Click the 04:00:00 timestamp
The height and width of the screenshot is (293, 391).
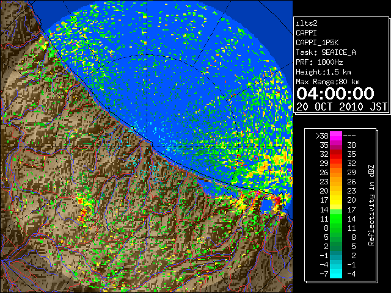point(335,93)
